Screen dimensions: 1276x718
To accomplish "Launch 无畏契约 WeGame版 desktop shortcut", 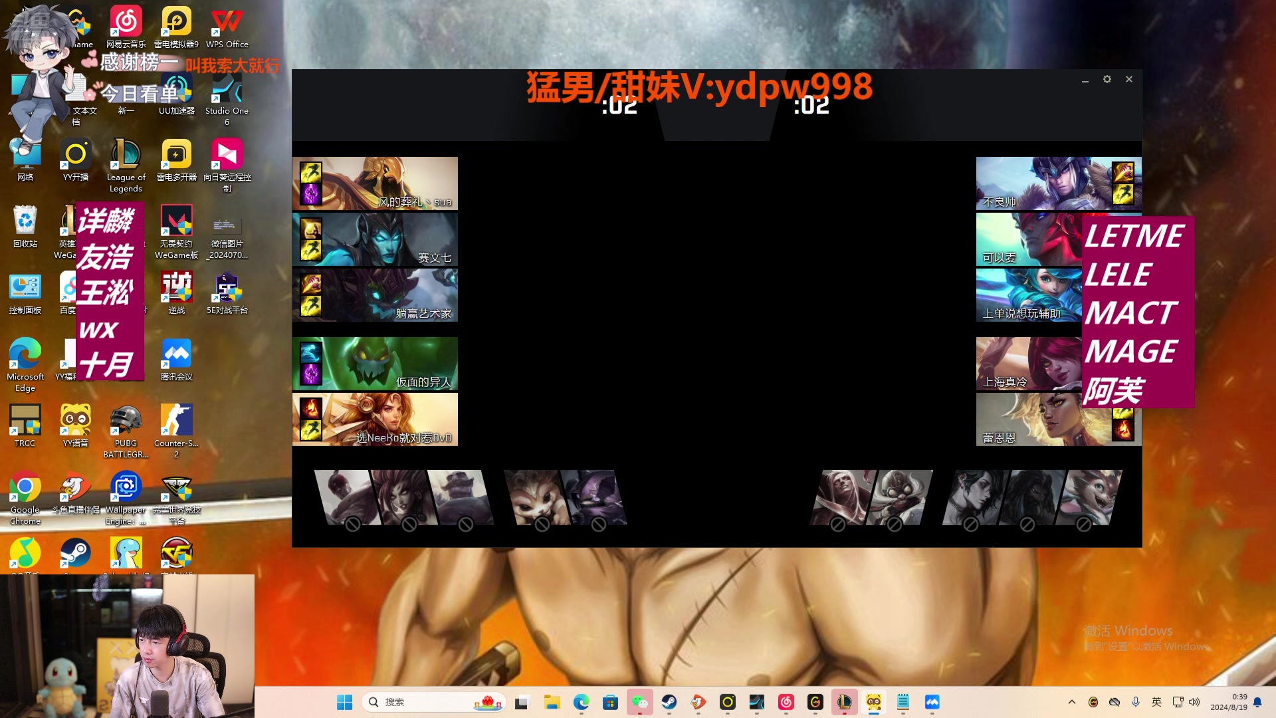I will click(x=177, y=232).
